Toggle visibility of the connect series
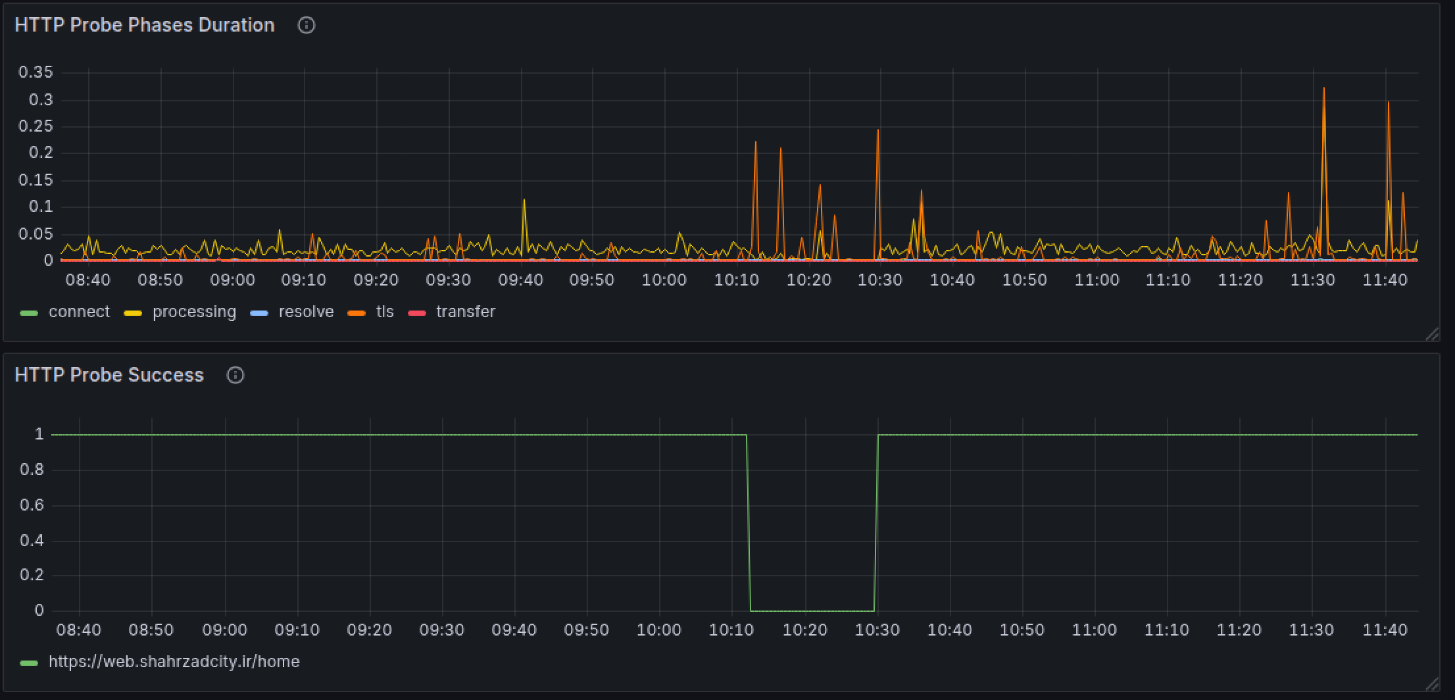The image size is (1455, 700). click(79, 312)
